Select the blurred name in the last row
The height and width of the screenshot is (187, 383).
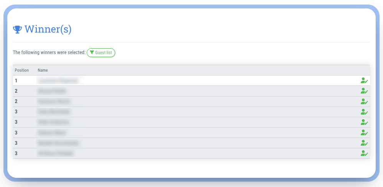click(55, 153)
